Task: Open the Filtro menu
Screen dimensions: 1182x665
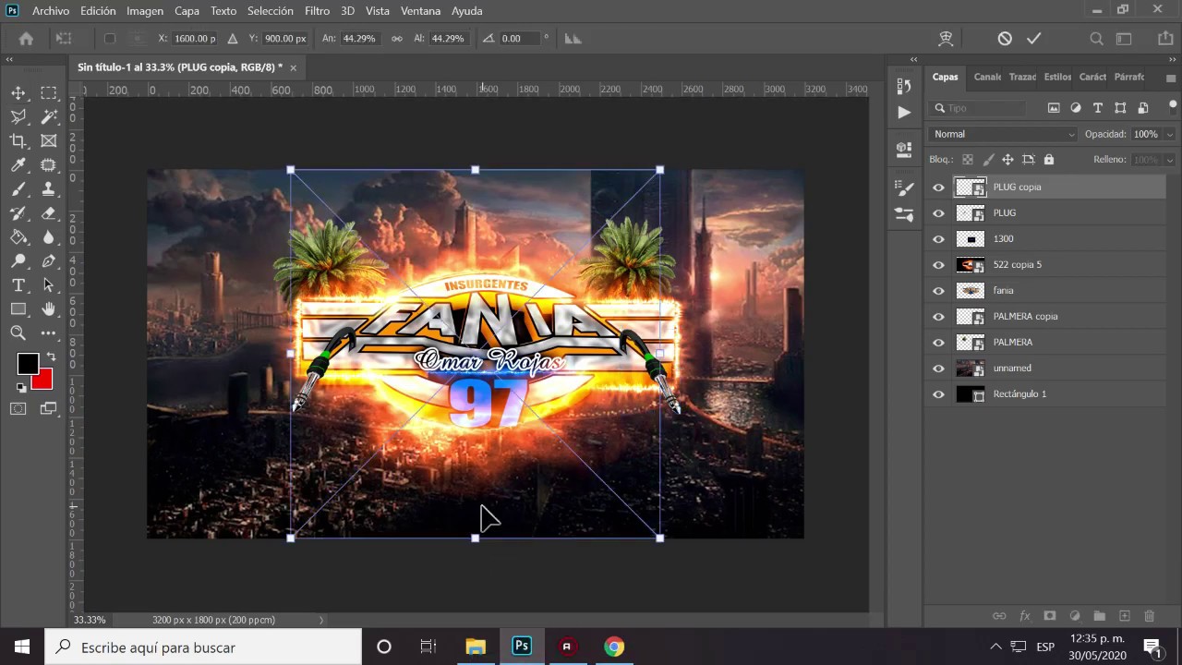Action: [x=317, y=11]
